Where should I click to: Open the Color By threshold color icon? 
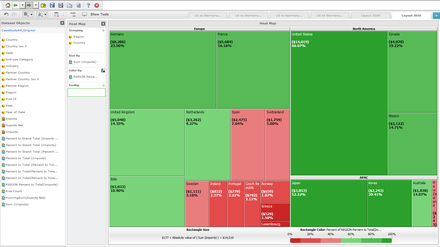[x=103, y=71]
